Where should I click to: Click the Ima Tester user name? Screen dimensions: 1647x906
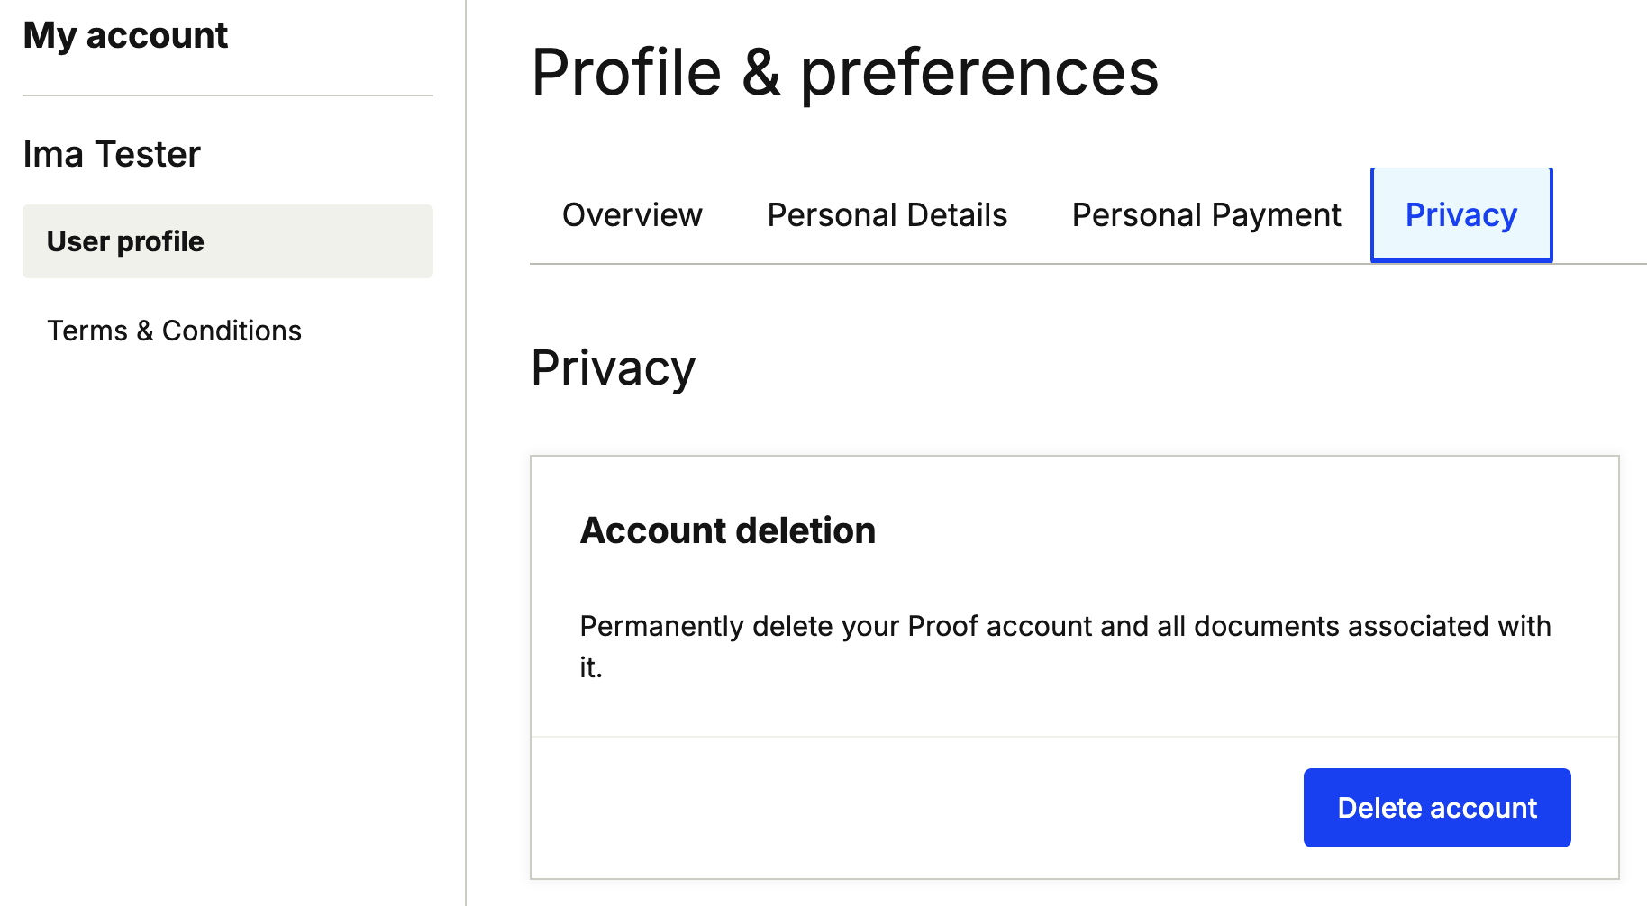(x=112, y=154)
